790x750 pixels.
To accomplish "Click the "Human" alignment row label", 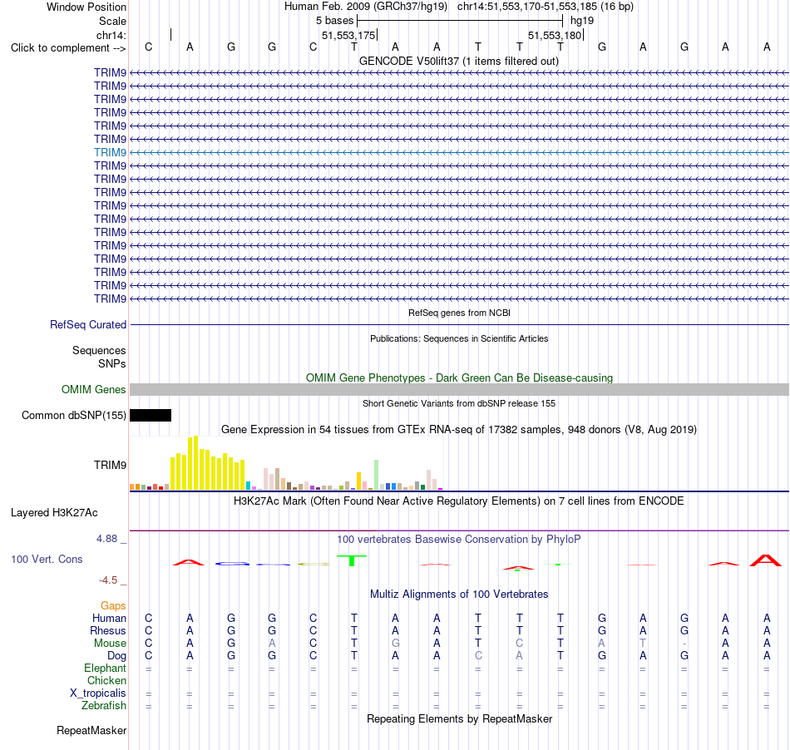I will pos(109,619).
